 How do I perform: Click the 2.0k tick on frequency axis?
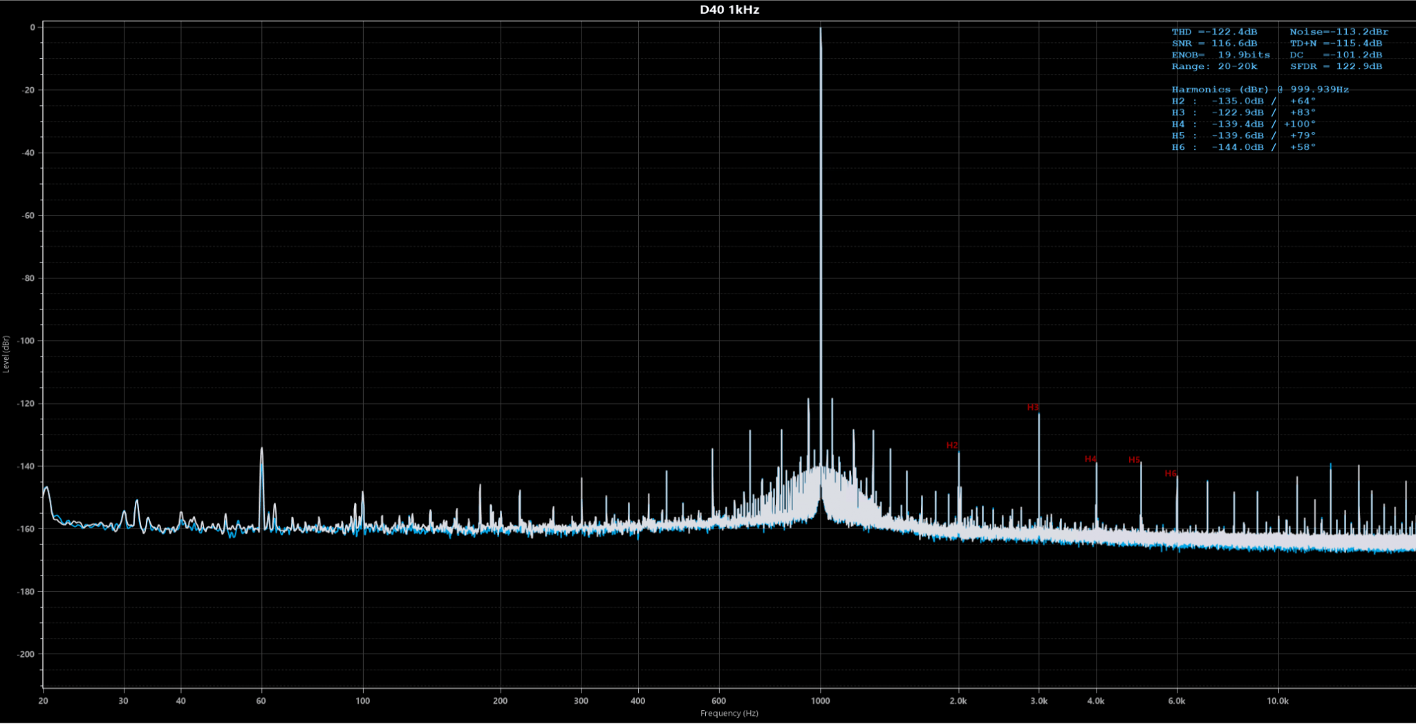tap(958, 701)
